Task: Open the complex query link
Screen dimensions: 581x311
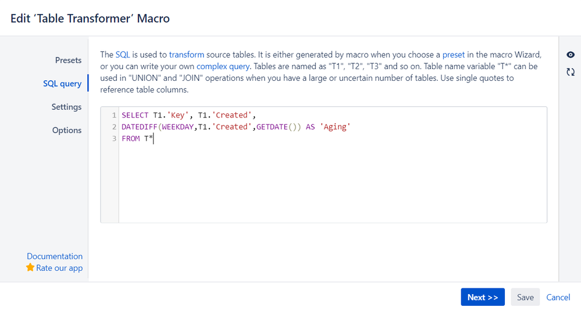Action: click(223, 67)
